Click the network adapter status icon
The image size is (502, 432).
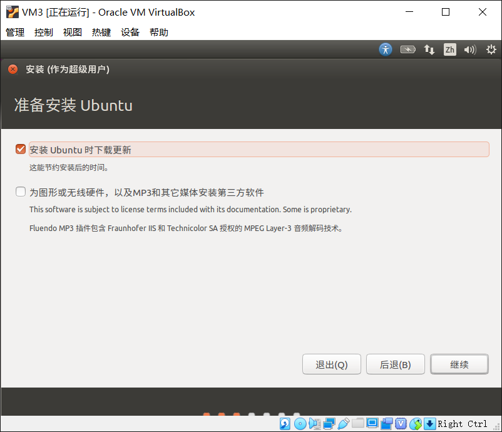pos(329,424)
